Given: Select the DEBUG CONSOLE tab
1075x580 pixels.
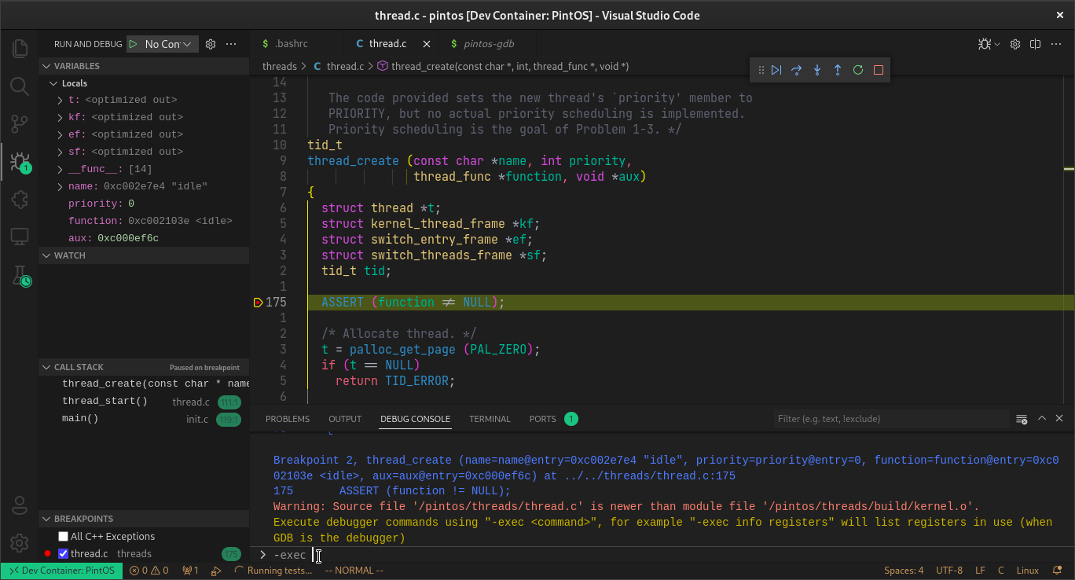Looking at the screenshot, I should click(x=415, y=419).
